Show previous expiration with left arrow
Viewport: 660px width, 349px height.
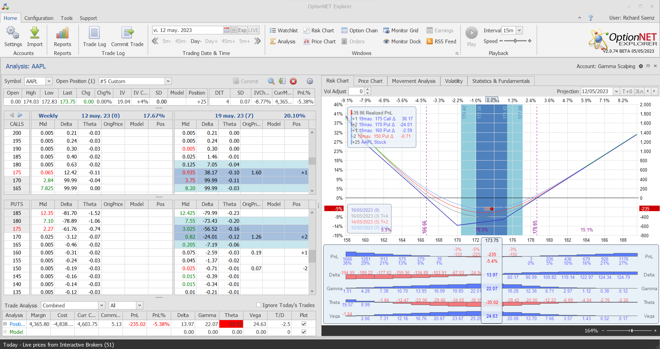[x=12, y=115]
